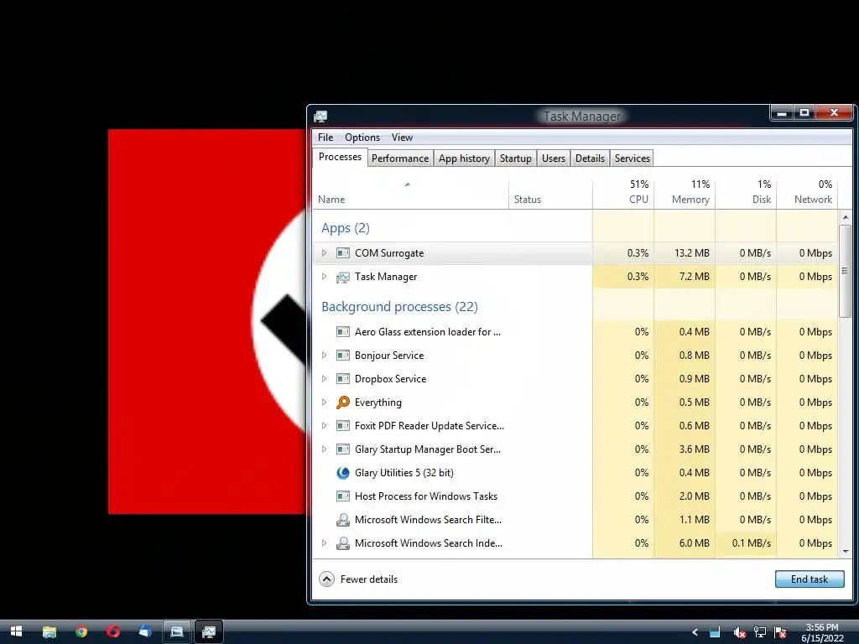Open File Explorer from the taskbar

(49, 631)
